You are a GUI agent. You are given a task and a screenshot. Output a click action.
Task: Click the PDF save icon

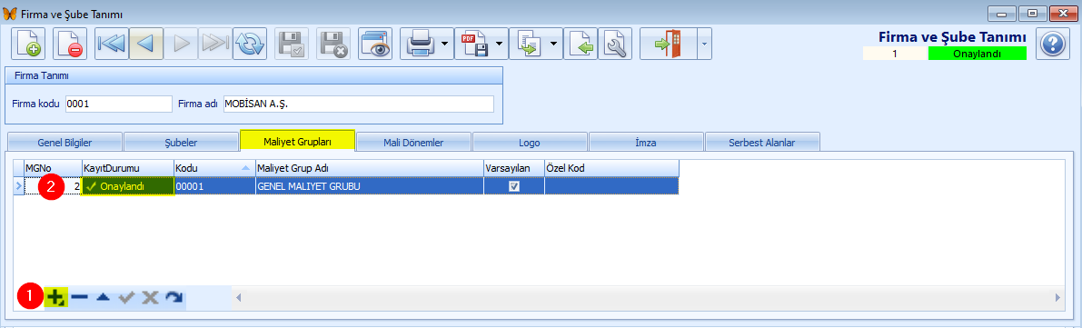pos(475,44)
